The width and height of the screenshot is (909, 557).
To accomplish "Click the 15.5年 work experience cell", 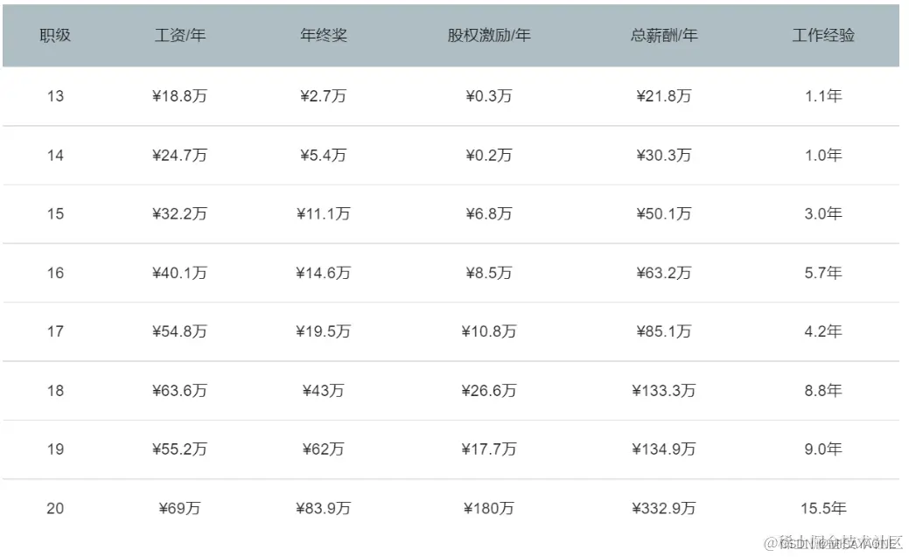I will [823, 508].
